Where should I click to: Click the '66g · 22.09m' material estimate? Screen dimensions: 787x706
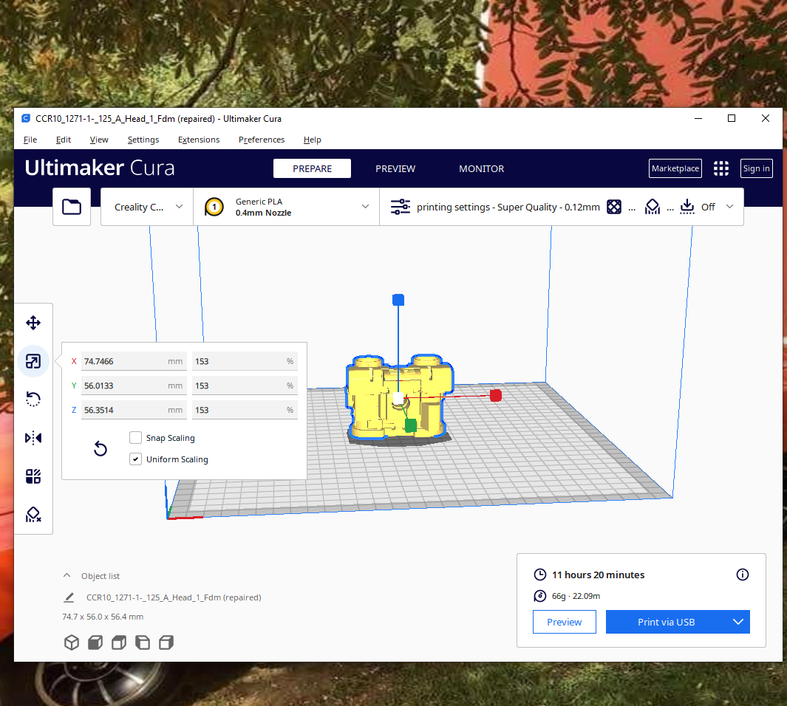[x=576, y=596]
